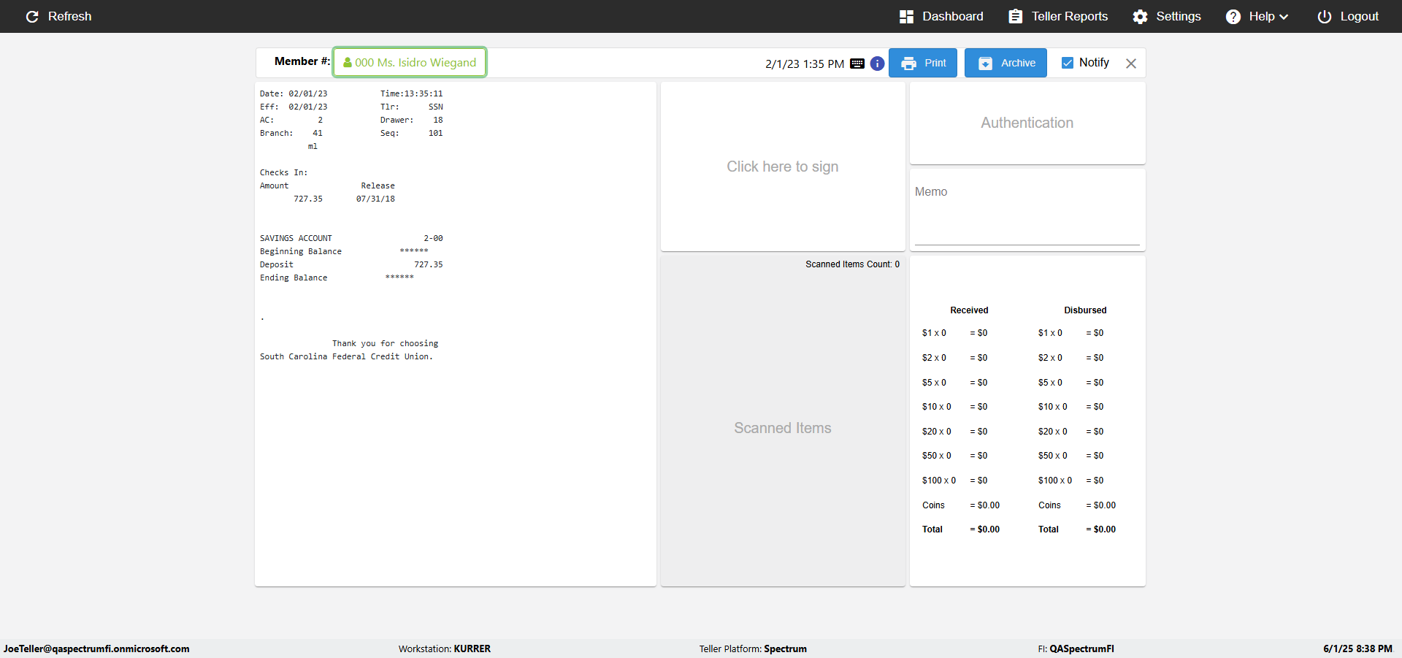Image resolution: width=1402 pixels, height=658 pixels.
Task: Click the Notify label text
Action: coord(1094,63)
